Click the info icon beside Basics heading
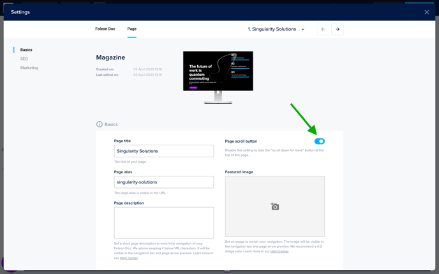439x274 pixels. 100,124
